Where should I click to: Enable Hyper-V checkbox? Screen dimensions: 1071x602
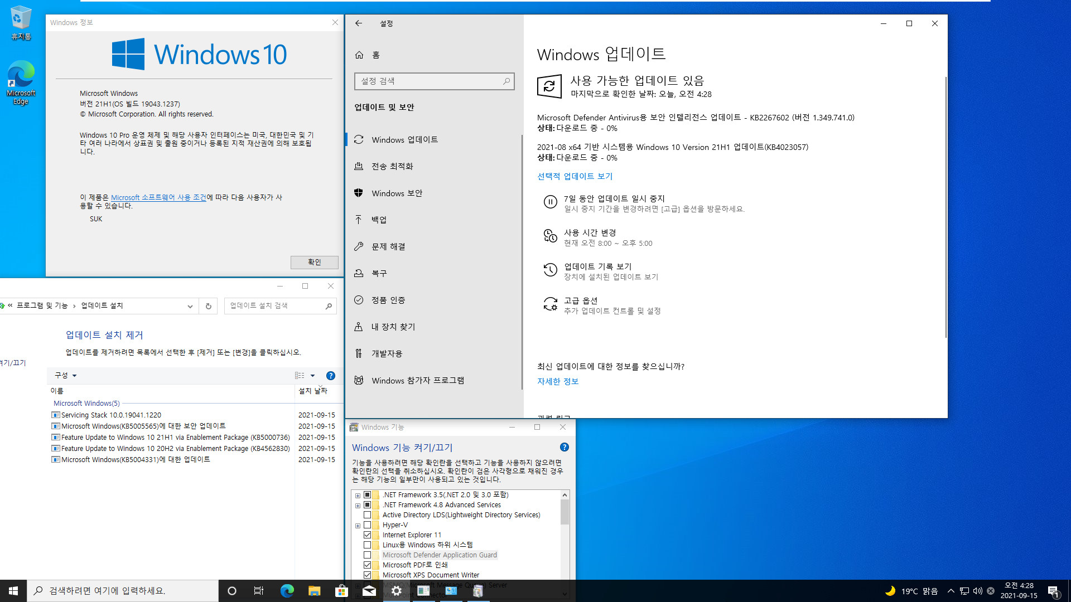tap(367, 525)
